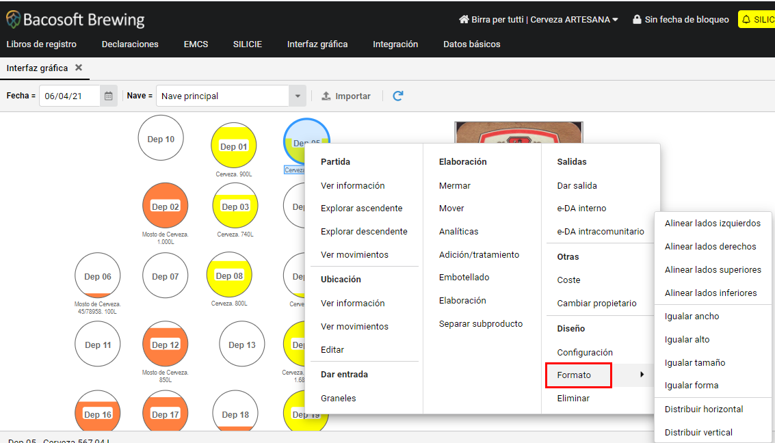Screen dimensions: 775x443
Task: Select the Dep 11 tank
Action: [97, 345]
